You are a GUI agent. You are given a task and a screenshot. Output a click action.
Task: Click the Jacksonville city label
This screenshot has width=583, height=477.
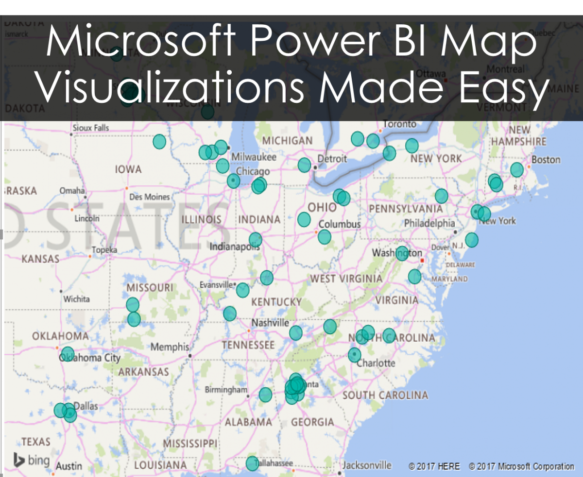[367, 465]
